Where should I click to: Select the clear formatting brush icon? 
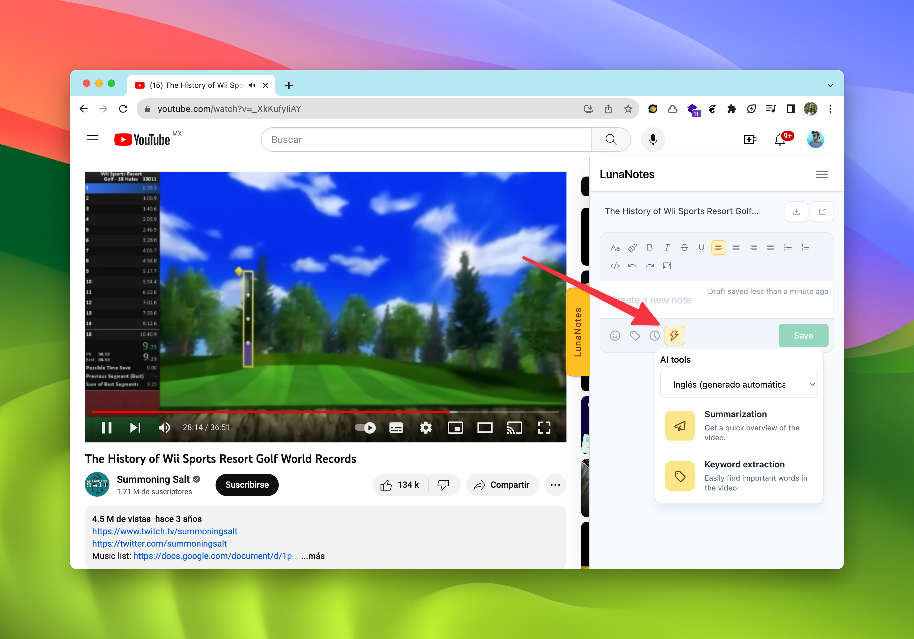[x=632, y=248]
